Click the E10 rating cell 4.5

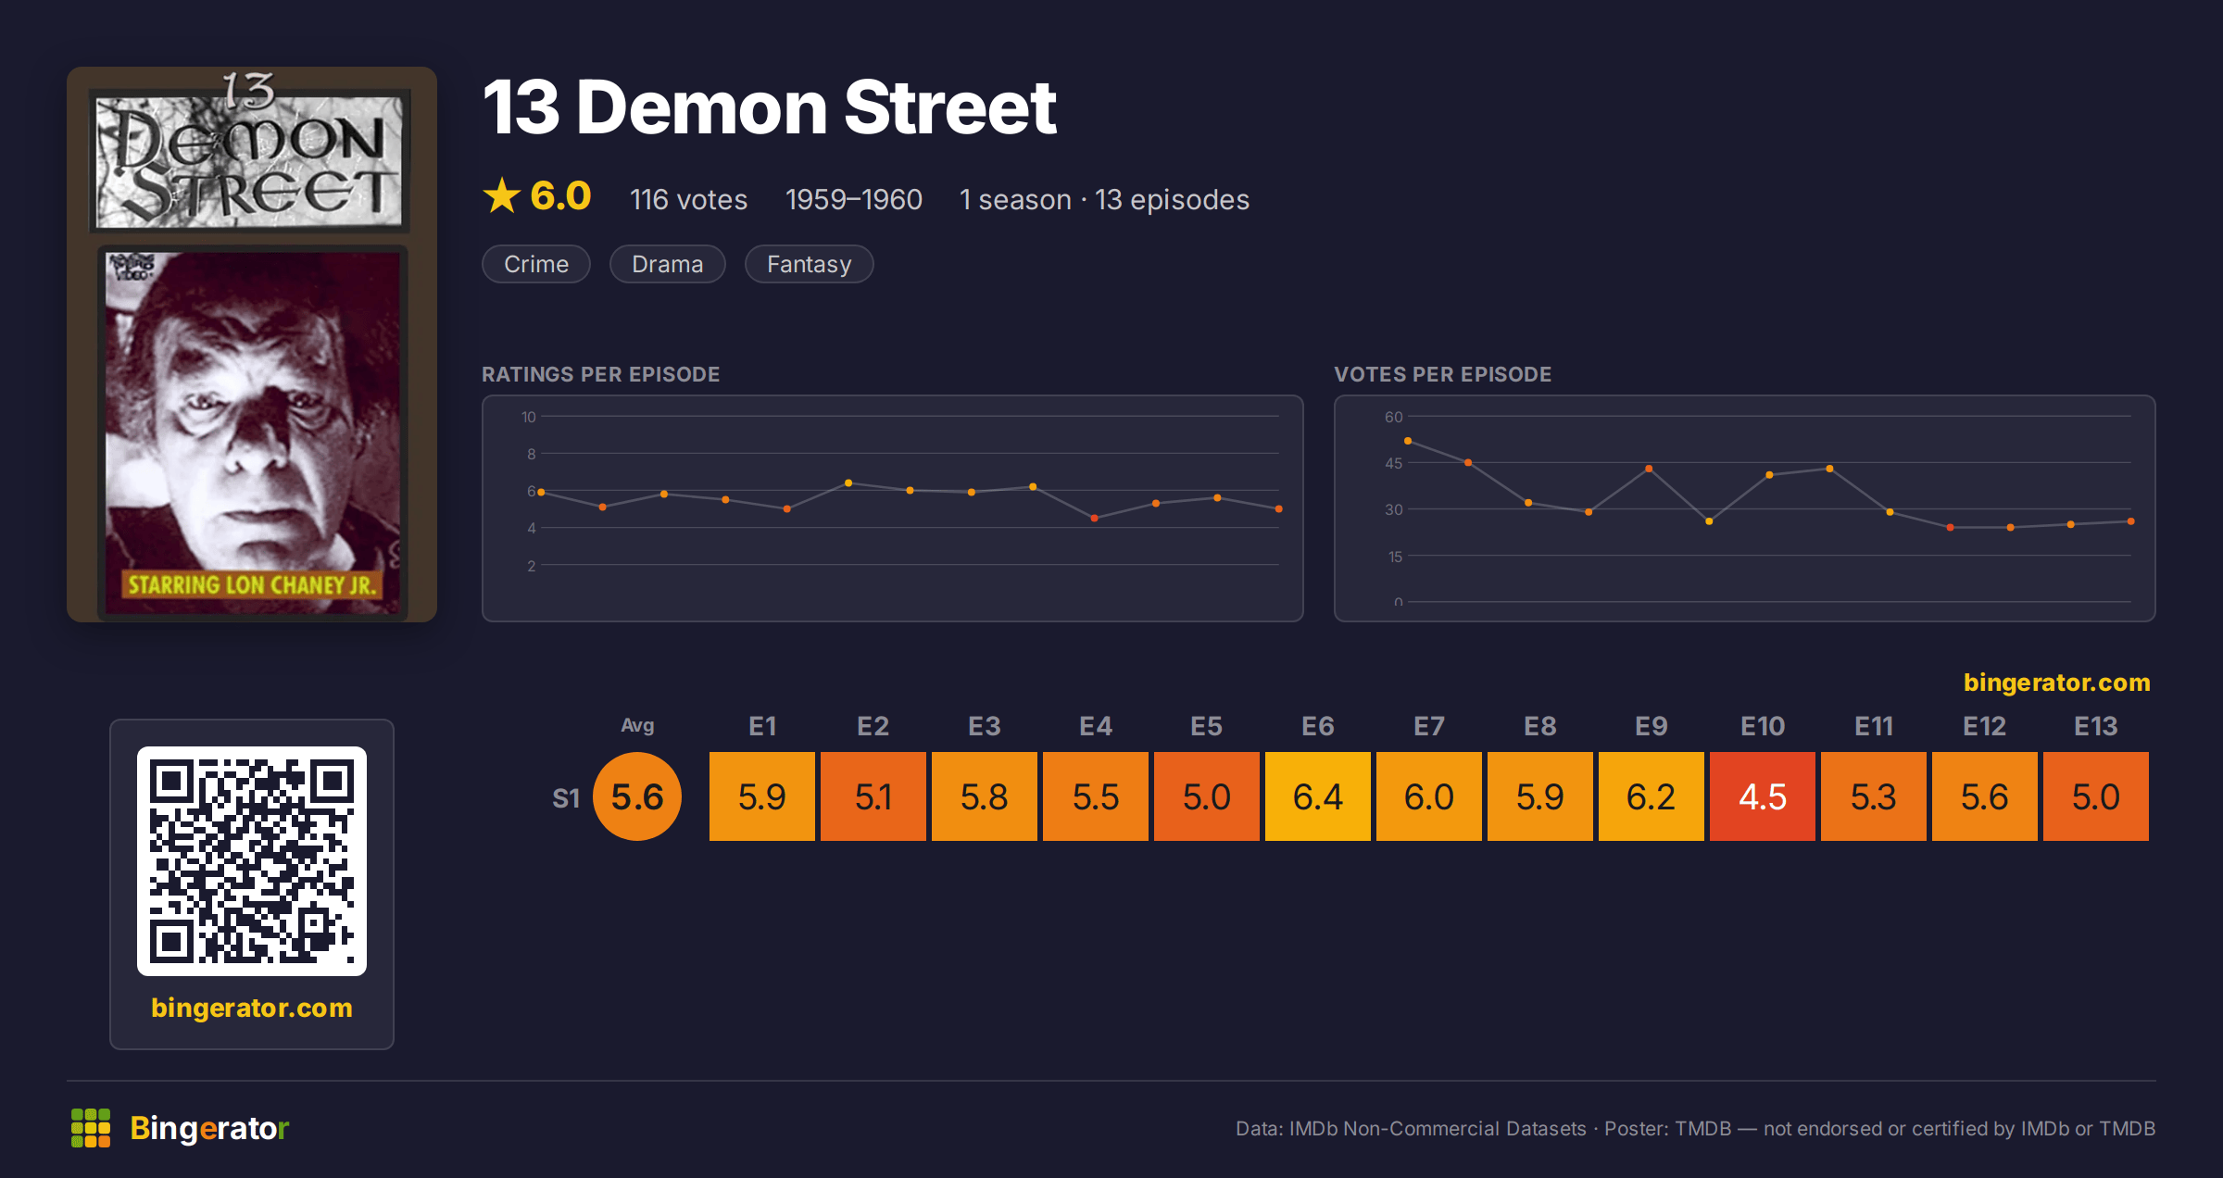click(x=1763, y=796)
